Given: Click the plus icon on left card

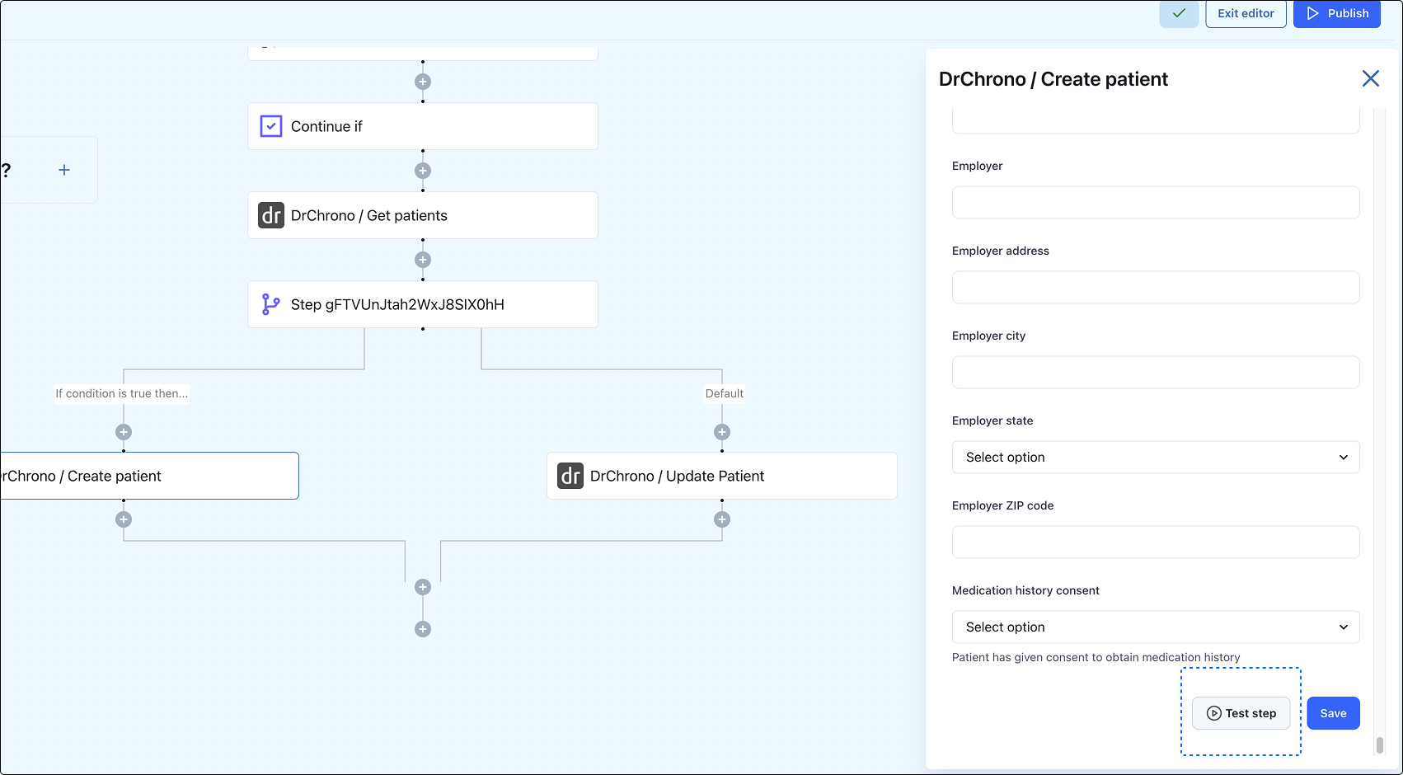Looking at the screenshot, I should (x=64, y=170).
